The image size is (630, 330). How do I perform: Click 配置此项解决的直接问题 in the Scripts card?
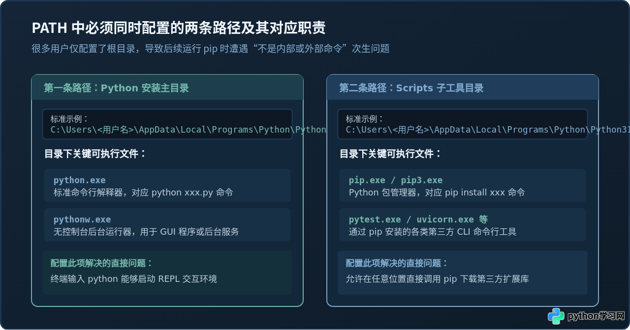tap(397, 263)
